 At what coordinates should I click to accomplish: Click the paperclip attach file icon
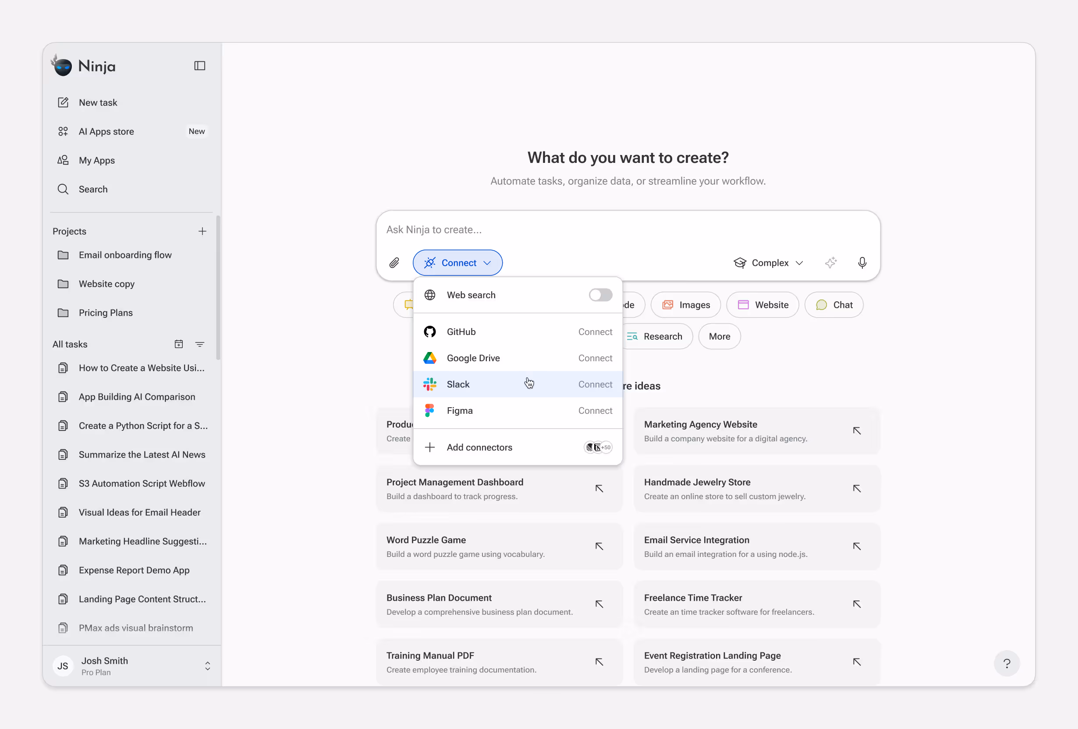[394, 263]
